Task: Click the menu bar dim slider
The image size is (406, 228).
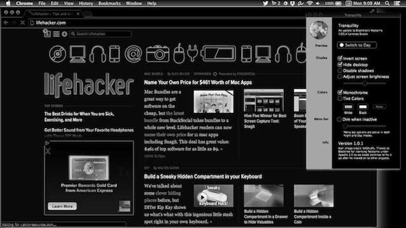Action: click(x=364, y=126)
